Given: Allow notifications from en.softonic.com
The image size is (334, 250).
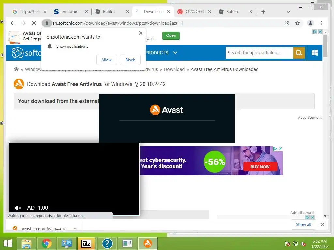Looking at the screenshot, I should [x=107, y=60].
